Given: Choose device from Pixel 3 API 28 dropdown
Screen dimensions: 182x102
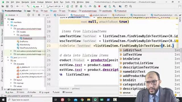Looking at the screenshot, I should pyautogui.click(x=55, y=6).
